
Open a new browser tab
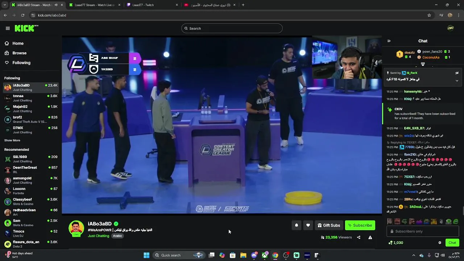pyautogui.click(x=243, y=5)
